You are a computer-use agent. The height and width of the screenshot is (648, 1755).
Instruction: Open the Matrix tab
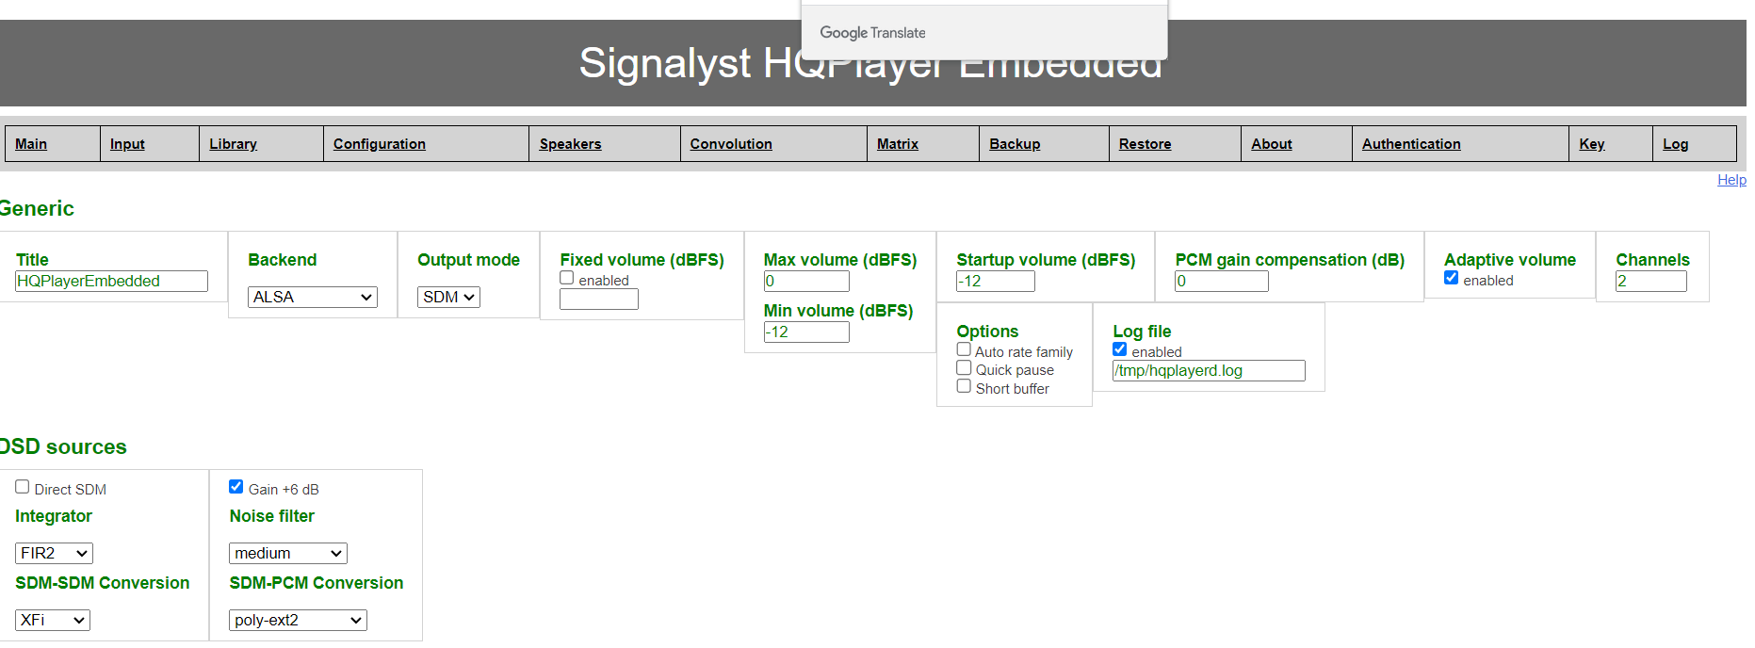pos(898,144)
